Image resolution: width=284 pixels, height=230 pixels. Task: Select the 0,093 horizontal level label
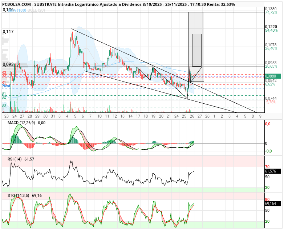(x=8, y=64)
